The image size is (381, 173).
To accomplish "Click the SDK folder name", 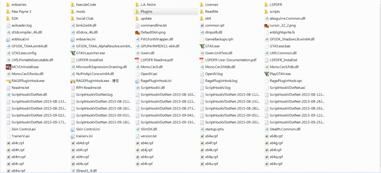I will pyautogui.click(x=15, y=18).
